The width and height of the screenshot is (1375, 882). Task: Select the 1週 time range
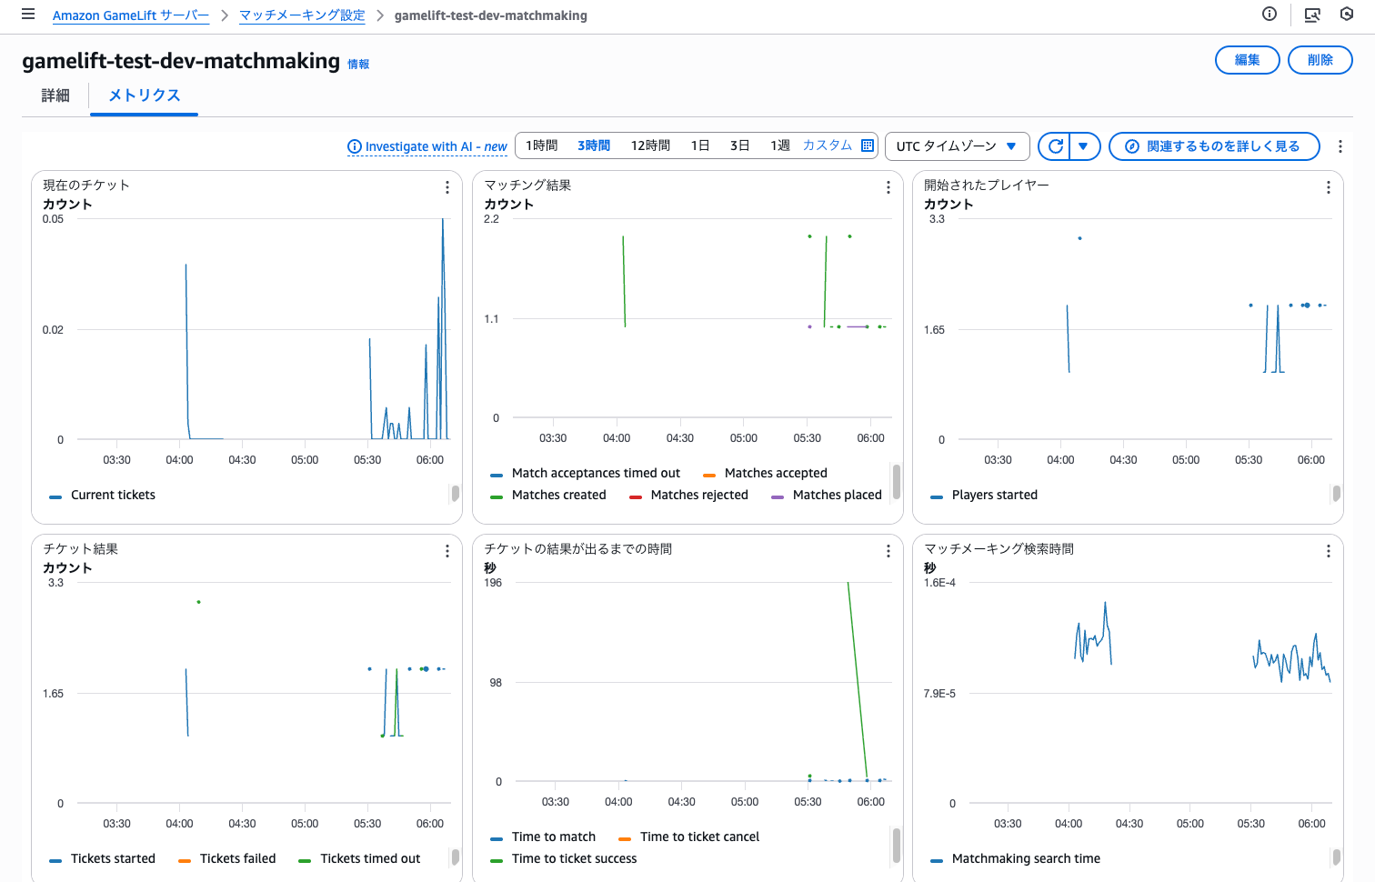point(778,145)
